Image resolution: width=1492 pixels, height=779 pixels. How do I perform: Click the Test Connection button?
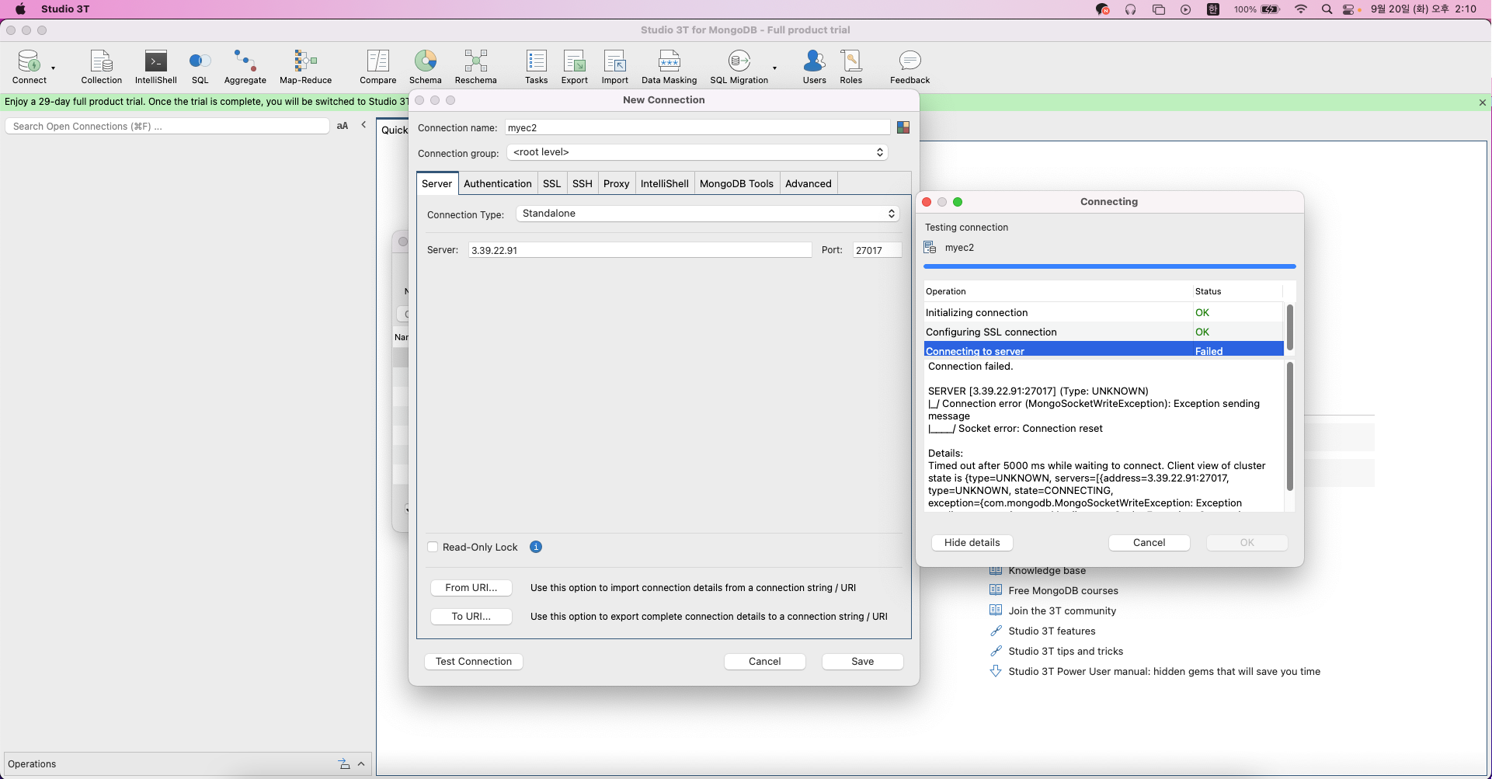coord(474,662)
